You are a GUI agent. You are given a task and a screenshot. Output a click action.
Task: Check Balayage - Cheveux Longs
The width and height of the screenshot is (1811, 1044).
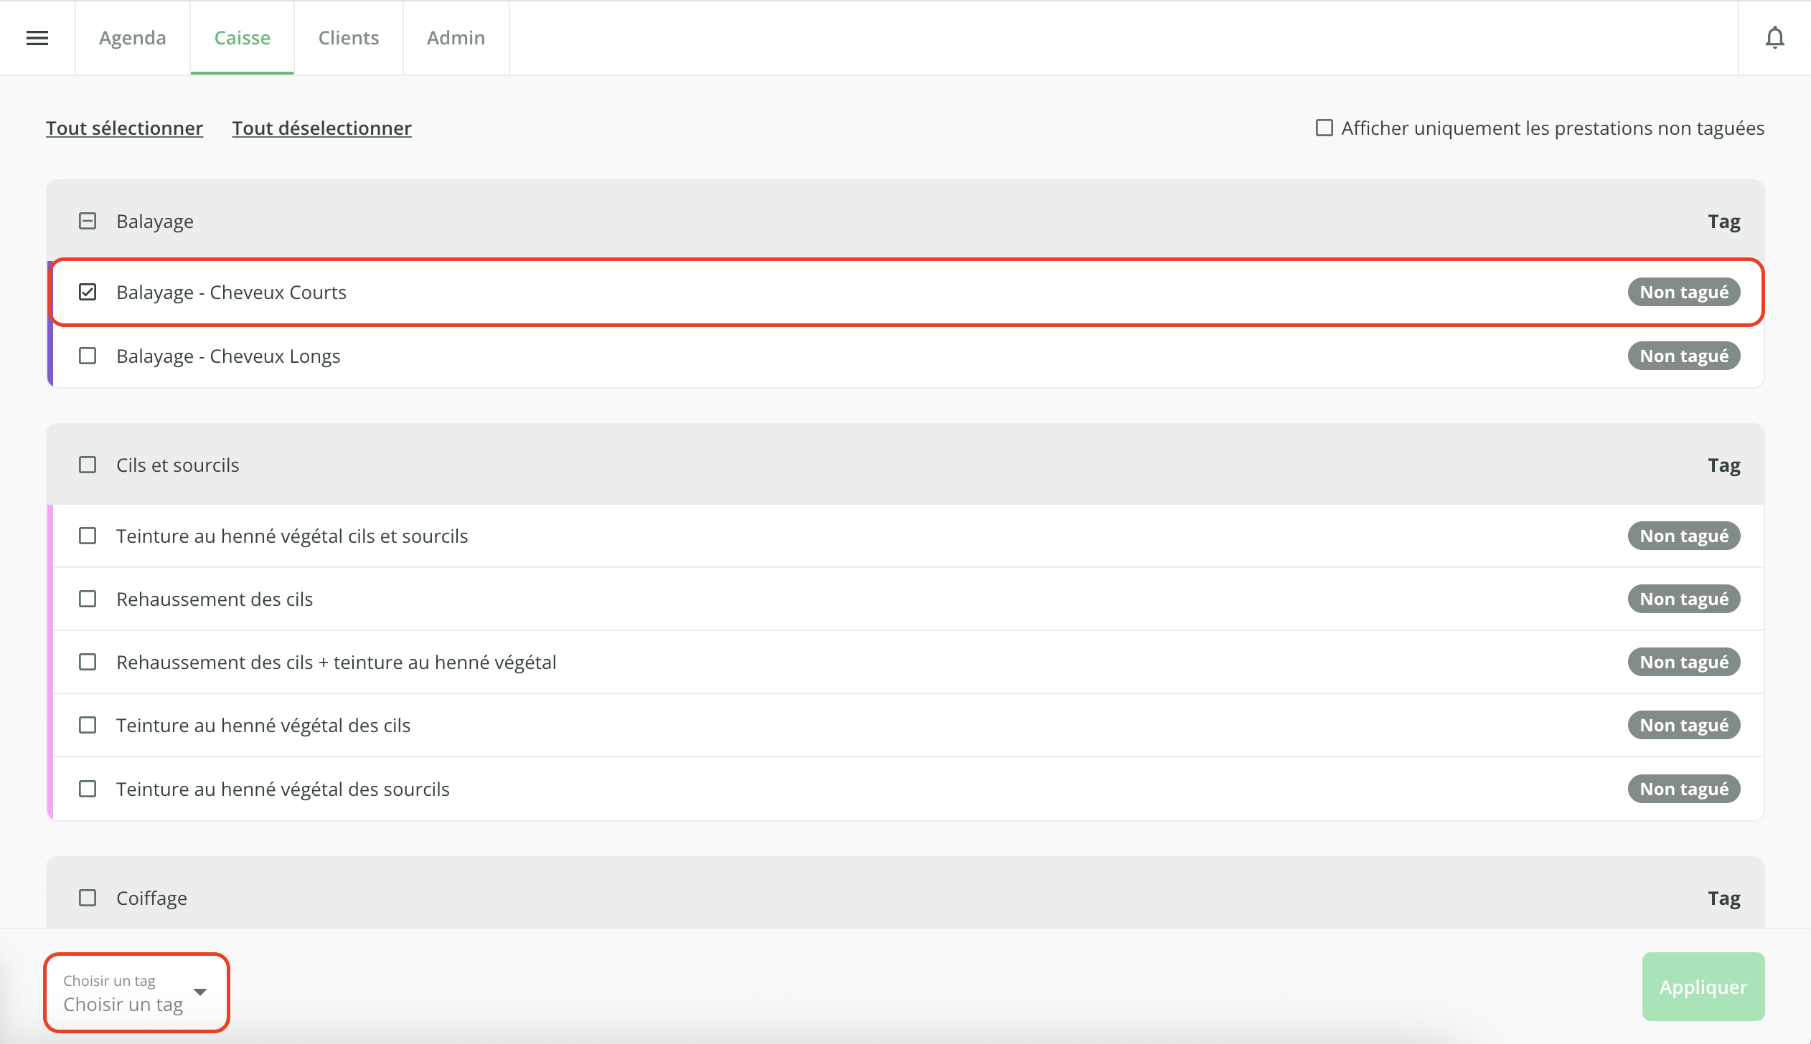pyautogui.click(x=88, y=356)
